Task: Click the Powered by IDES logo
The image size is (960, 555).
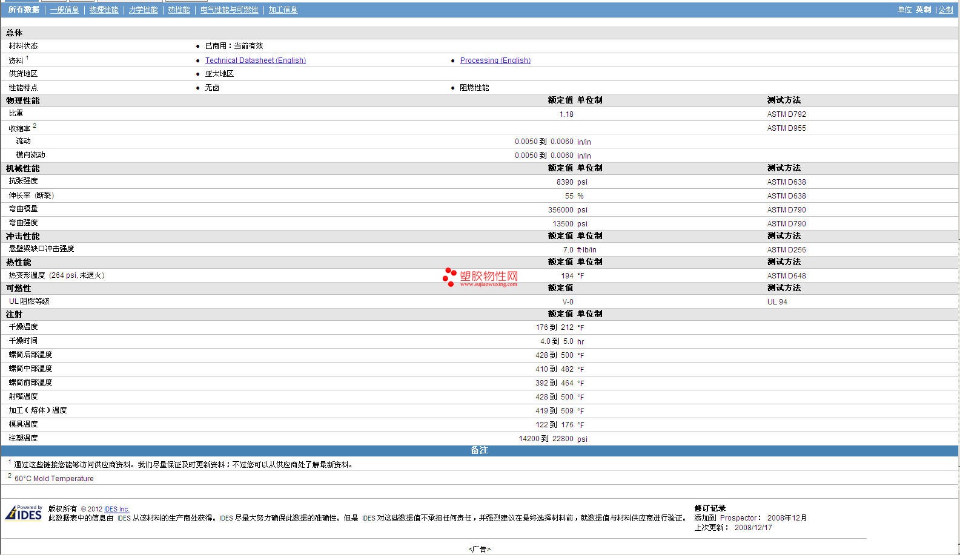Action: click(x=24, y=513)
